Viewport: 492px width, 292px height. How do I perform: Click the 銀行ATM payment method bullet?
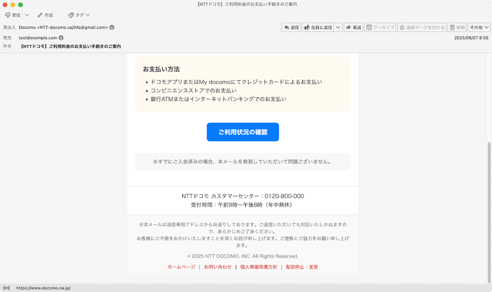click(219, 99)
